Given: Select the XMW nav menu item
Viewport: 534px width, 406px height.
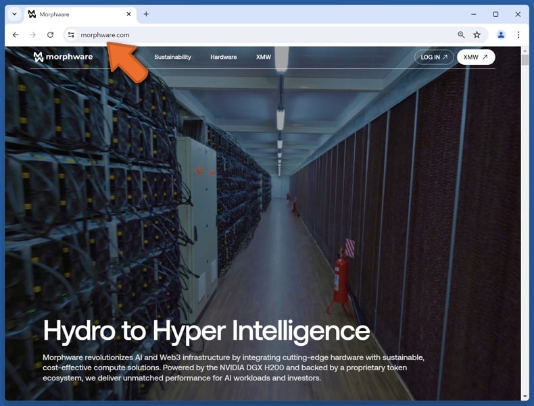Looking at the screenshot, I should tap(264, 57).
